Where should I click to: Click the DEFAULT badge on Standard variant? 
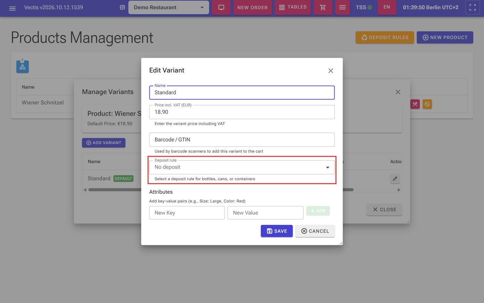point(123,179)
